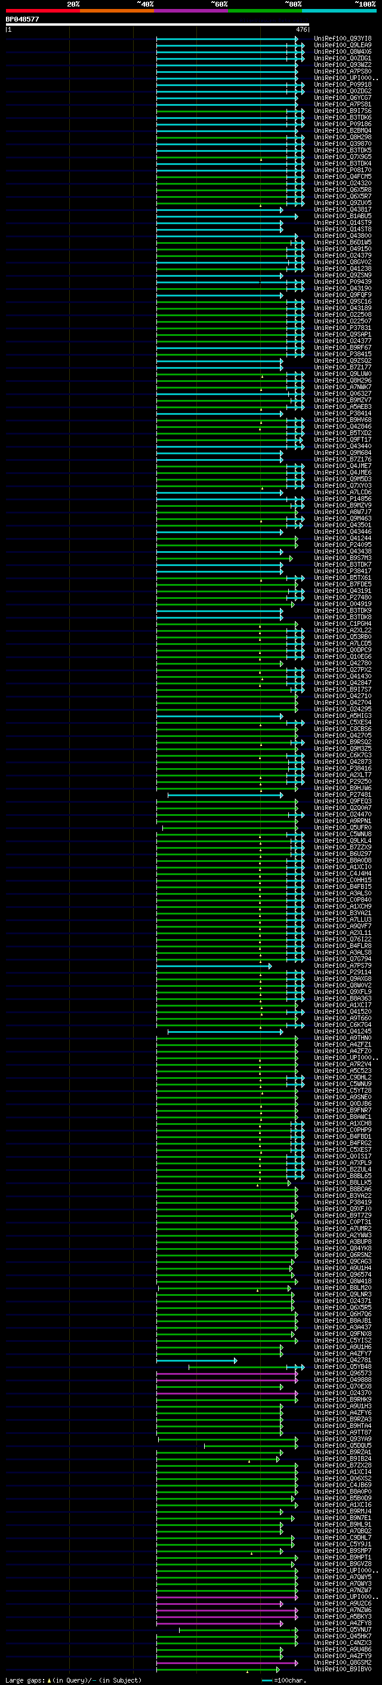Click hit label UniRef100_Q14ST9
This screenshot has height=1685, width=382.
coord(343,223)
